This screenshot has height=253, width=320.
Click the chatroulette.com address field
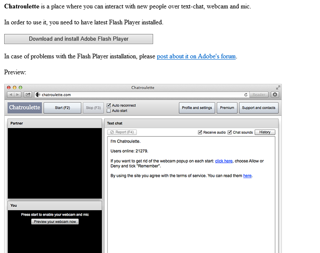click(142, 95)
